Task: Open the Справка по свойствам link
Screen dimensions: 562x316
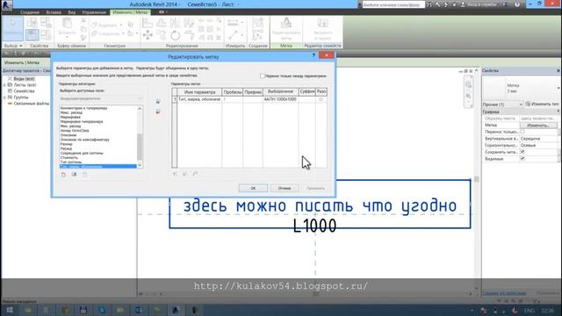Action: (503, 293)
